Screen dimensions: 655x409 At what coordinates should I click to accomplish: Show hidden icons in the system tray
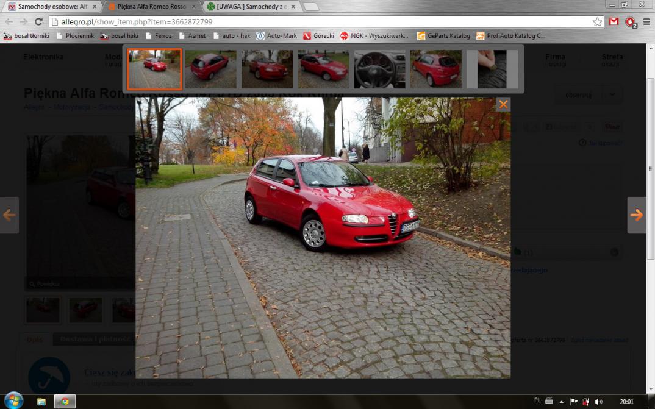[x=561, y=401]
